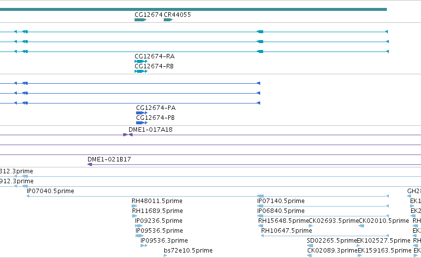This screenshot has width=421, height=258.
Task: Select the CK02010.5prime EST label
Action: (x=384, y=221)
